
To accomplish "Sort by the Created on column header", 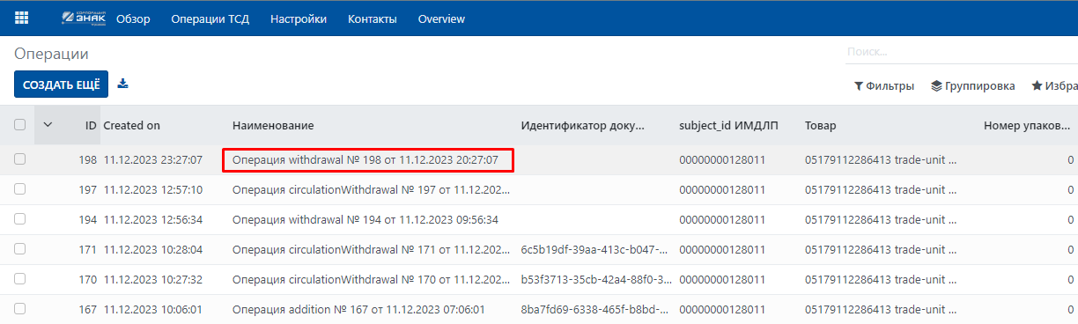I will [131, 126].
